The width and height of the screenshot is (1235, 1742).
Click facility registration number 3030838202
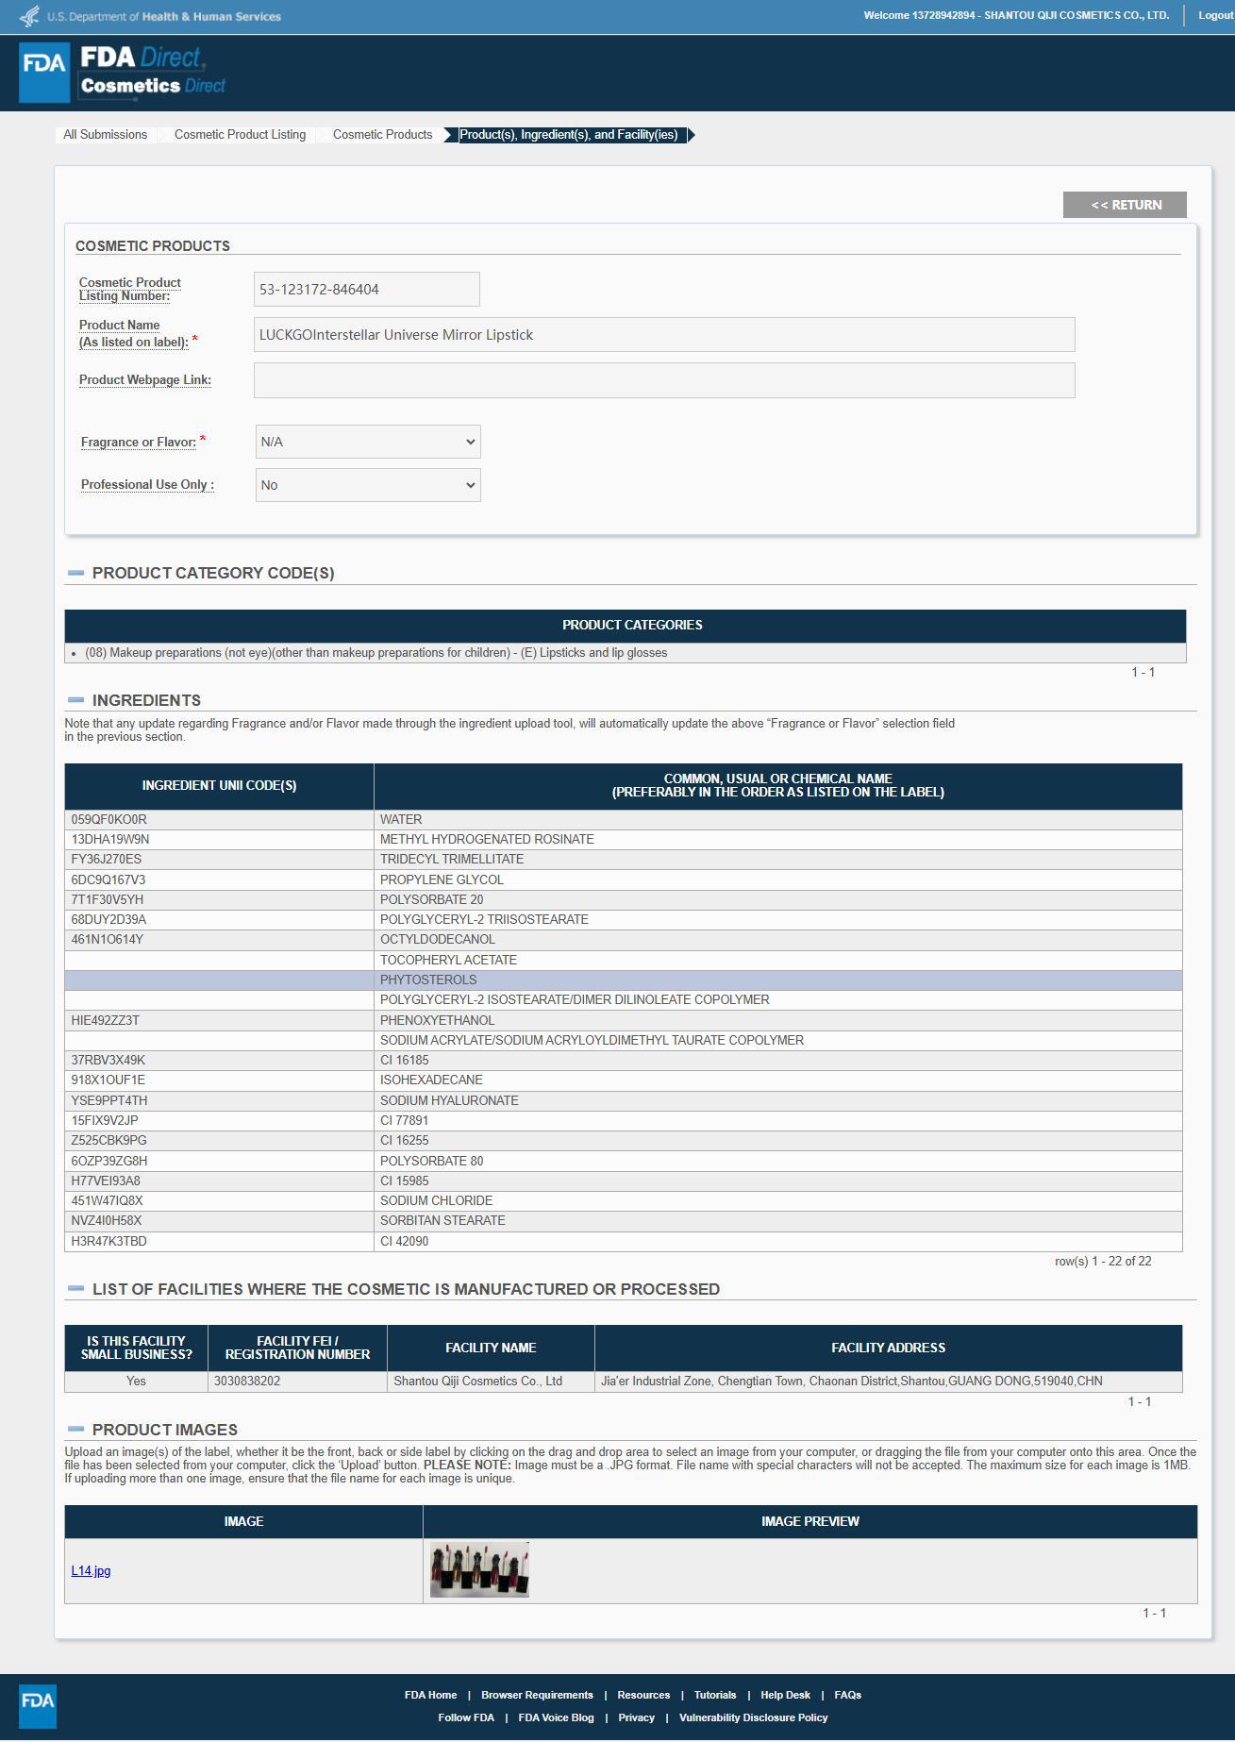tap(247, 1381)
